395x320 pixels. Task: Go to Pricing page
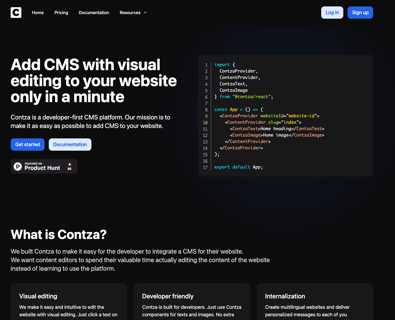coord(61,13)
